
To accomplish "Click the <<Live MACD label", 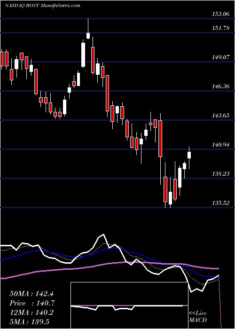I will click(198, 317).
